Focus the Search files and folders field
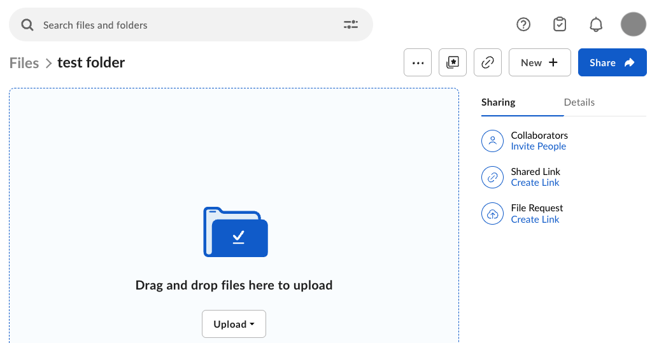Screen dimensions: 652x343 click(191, 25)
